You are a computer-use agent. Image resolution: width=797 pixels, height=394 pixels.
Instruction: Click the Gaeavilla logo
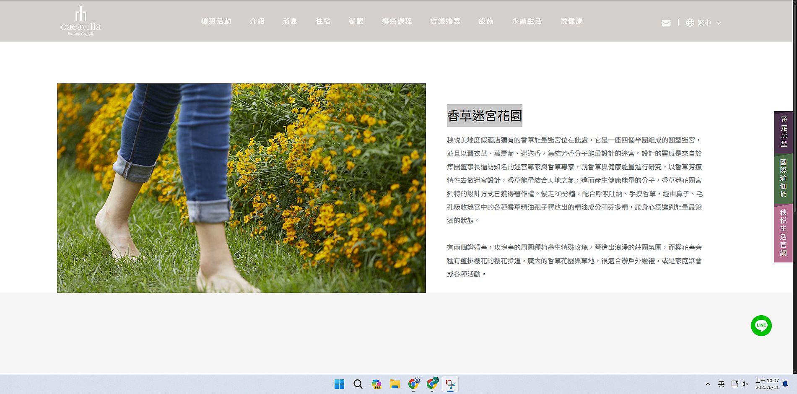pos(81,21)
